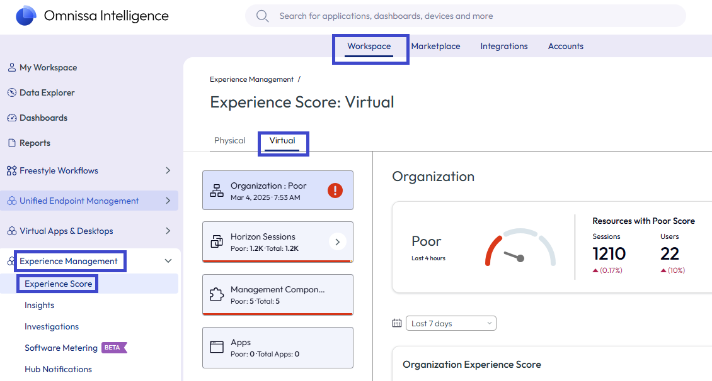Click the Omnissa Intelligence logo icon
Image resolution: width=712 pixels, height=381 pixels.
click(x=26, y=15)
